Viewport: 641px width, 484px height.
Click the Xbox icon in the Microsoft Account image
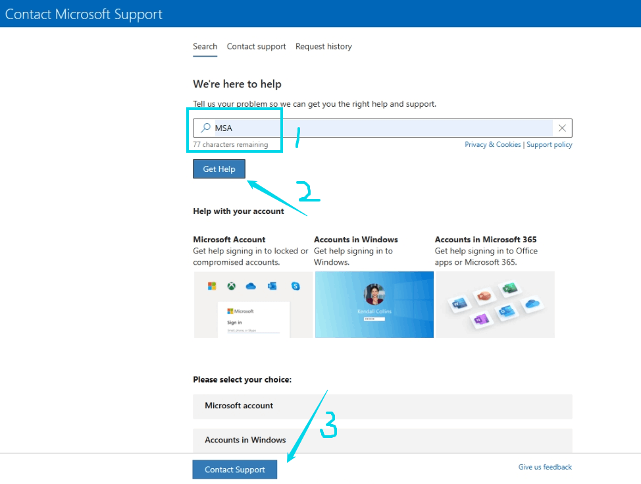[232, 286]
